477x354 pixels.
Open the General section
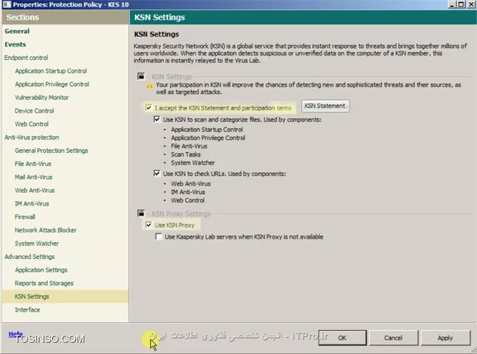(x=17, y=31)
